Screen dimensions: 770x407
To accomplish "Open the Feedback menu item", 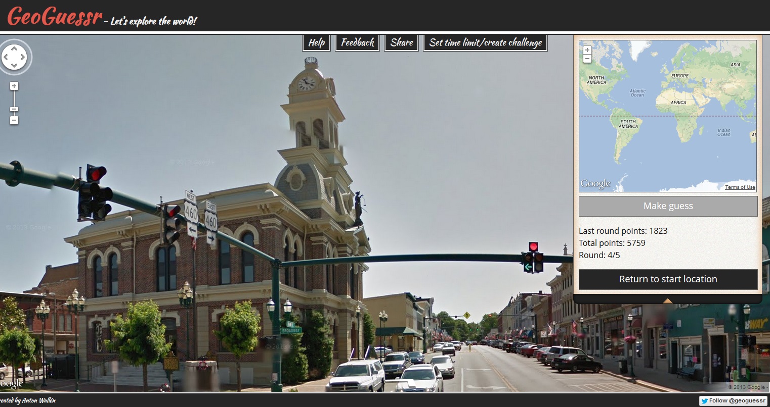I will point(357,43).
